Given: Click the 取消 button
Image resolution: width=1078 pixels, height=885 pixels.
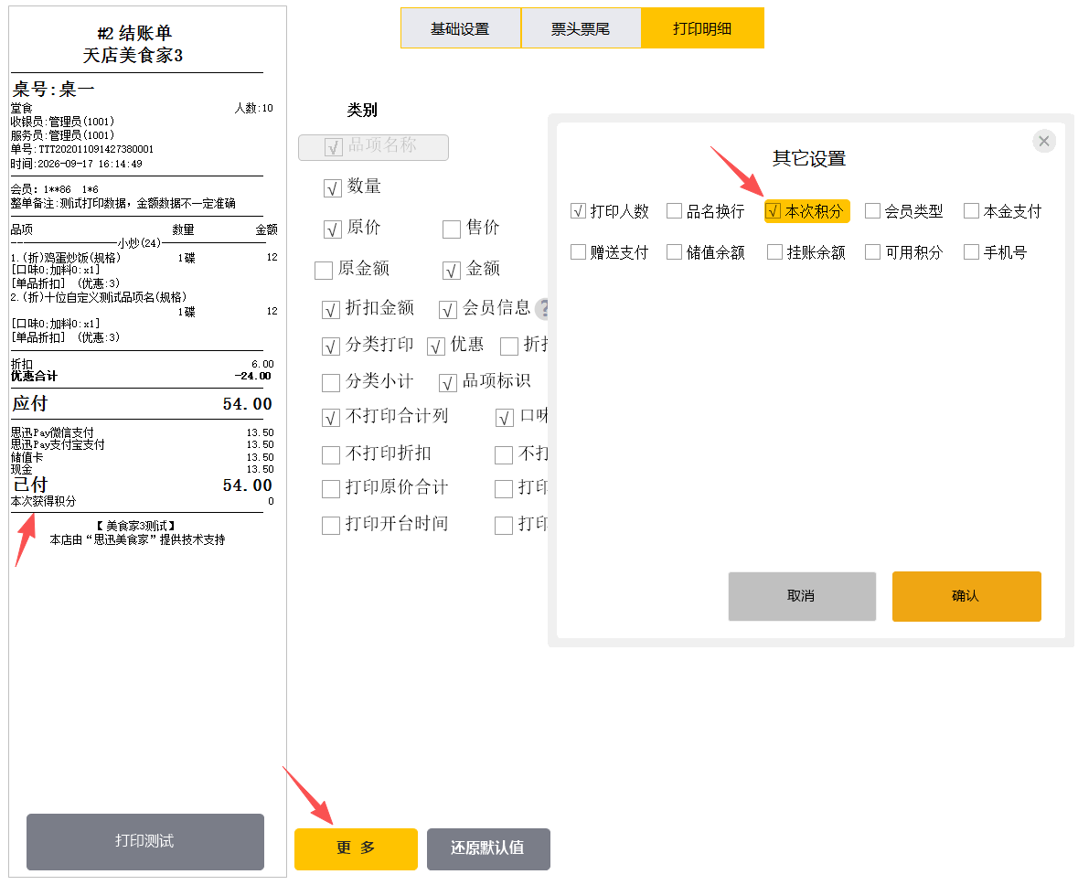Looking at the screenshot, I should [802, 596].
